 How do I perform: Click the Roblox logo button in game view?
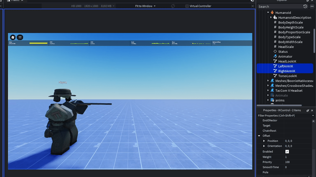[13, 37]
